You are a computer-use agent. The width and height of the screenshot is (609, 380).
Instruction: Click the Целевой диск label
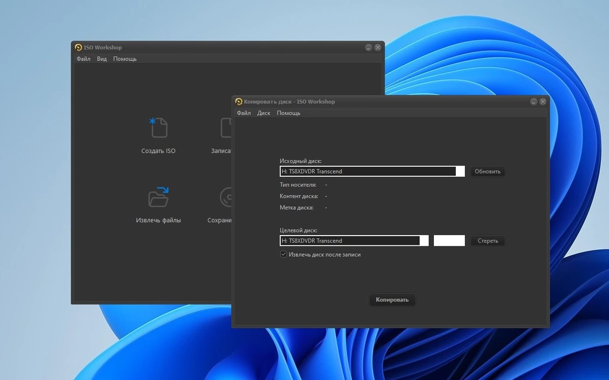point(298,231)
